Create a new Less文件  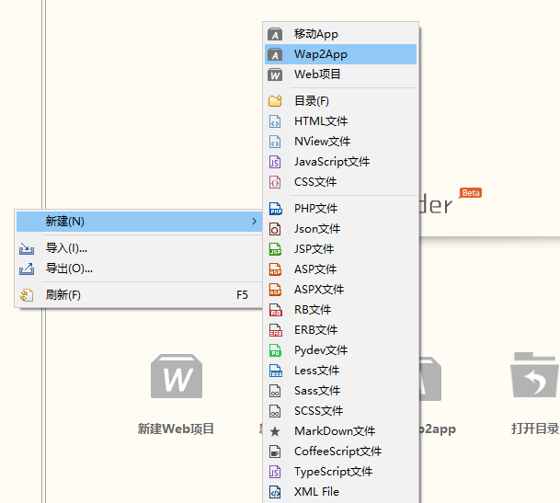pos(341,371)
